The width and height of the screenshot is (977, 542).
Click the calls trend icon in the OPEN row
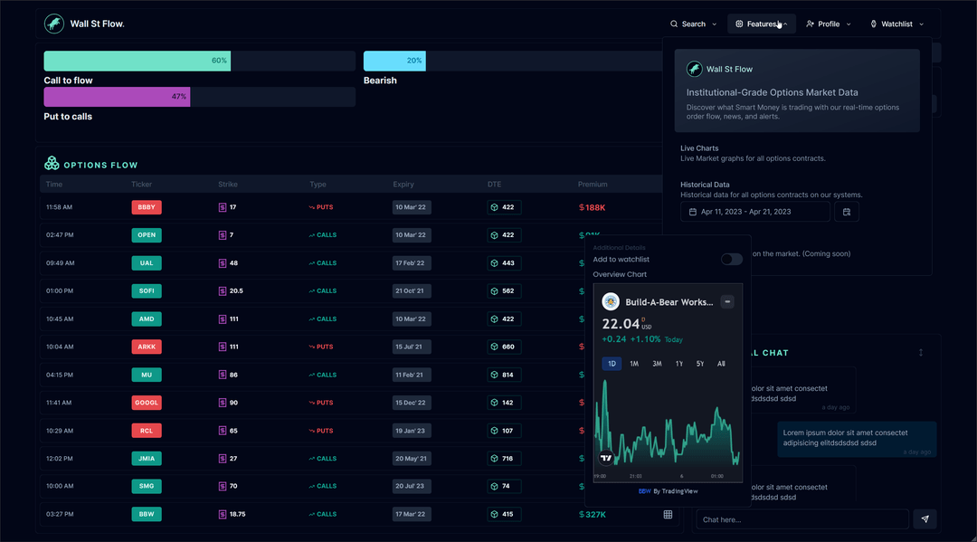click(311, 235)
